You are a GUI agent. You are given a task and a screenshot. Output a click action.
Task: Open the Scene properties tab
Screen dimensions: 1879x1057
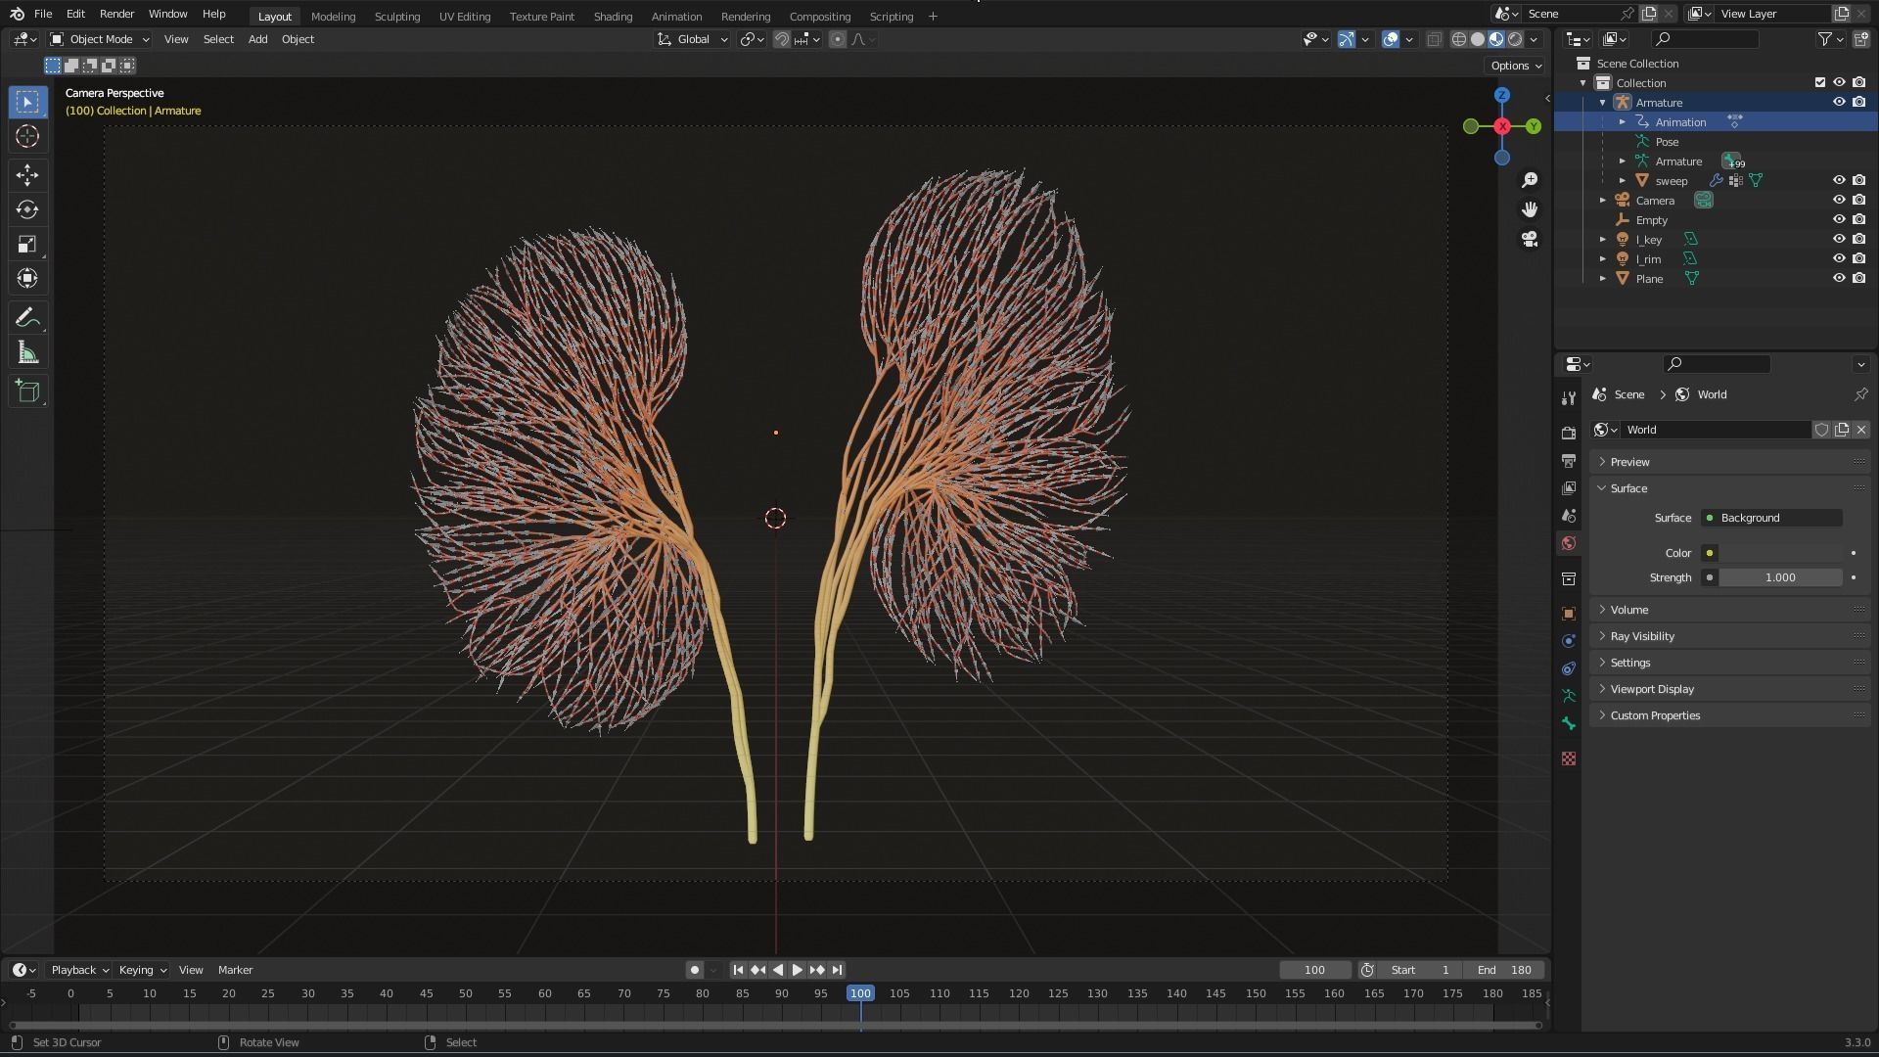tap(1569, 515)
